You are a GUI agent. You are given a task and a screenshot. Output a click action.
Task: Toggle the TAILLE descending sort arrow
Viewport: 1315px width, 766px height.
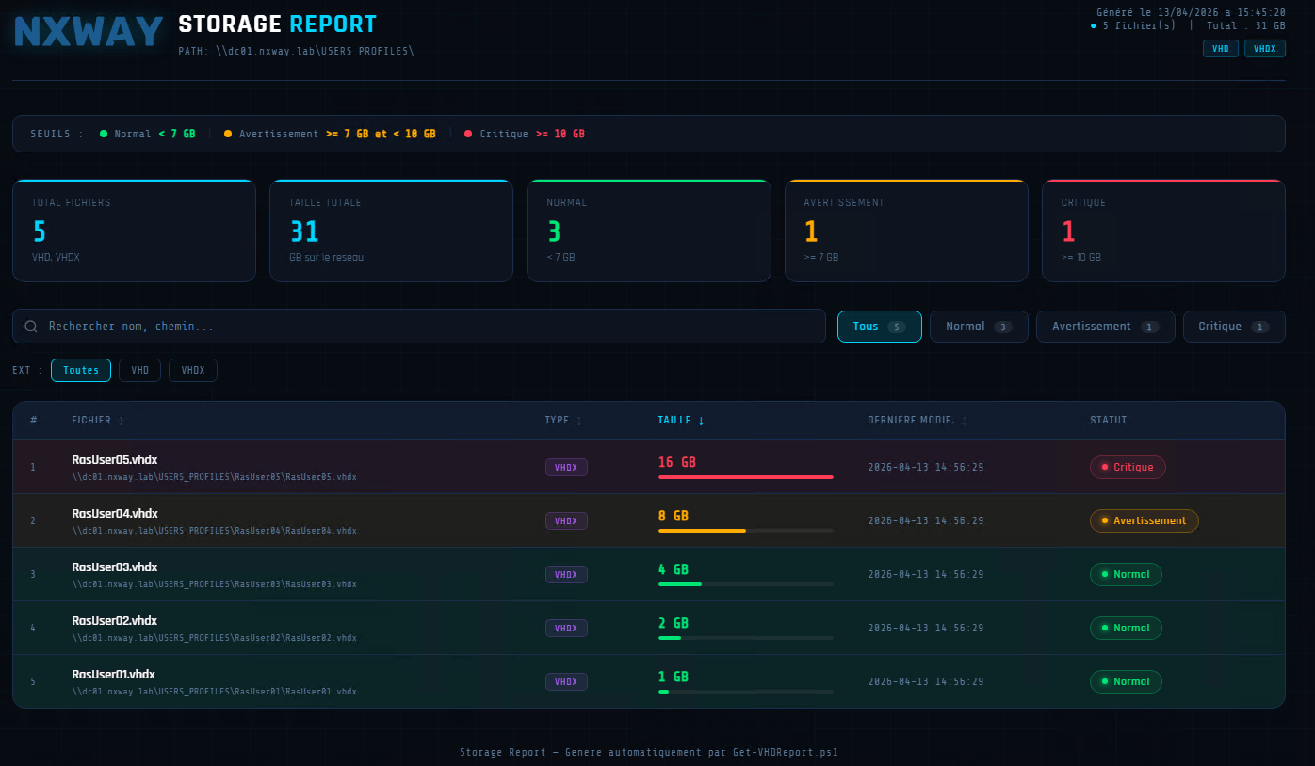click(701, 421)
